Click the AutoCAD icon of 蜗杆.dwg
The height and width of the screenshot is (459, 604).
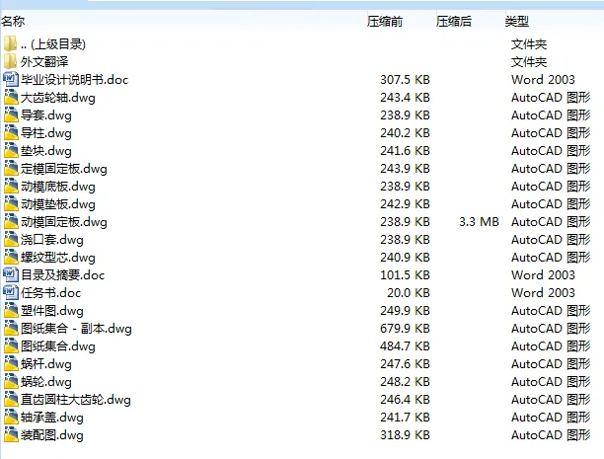click(11, 363)
